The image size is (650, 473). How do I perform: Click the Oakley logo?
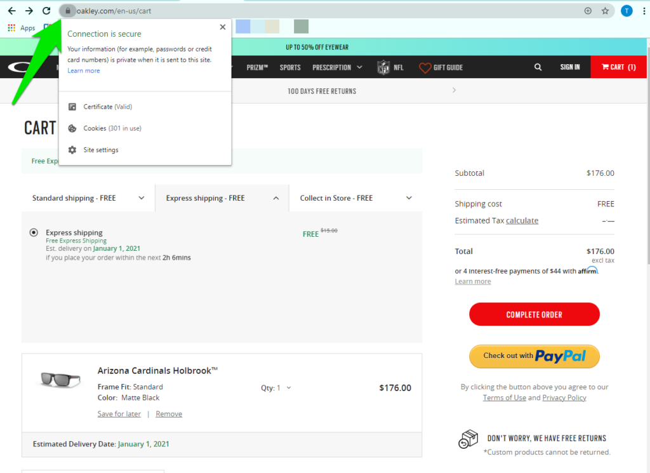pyautogui.click(x=21, y=67)
